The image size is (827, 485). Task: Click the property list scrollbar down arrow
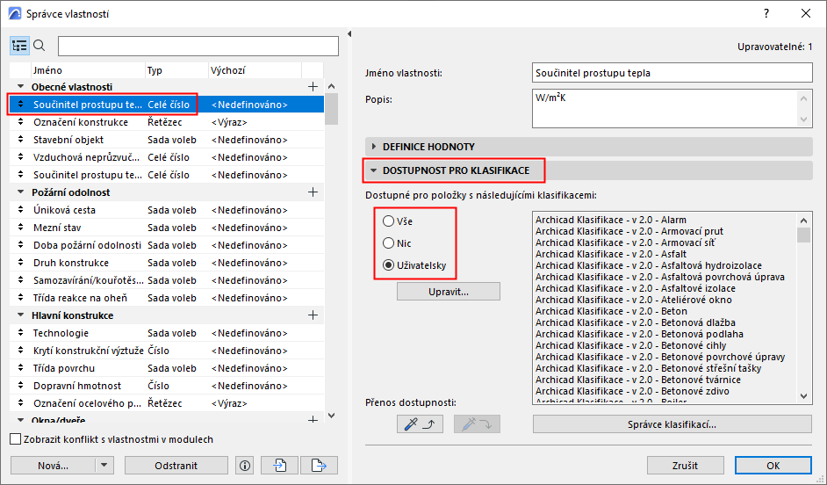331,416
